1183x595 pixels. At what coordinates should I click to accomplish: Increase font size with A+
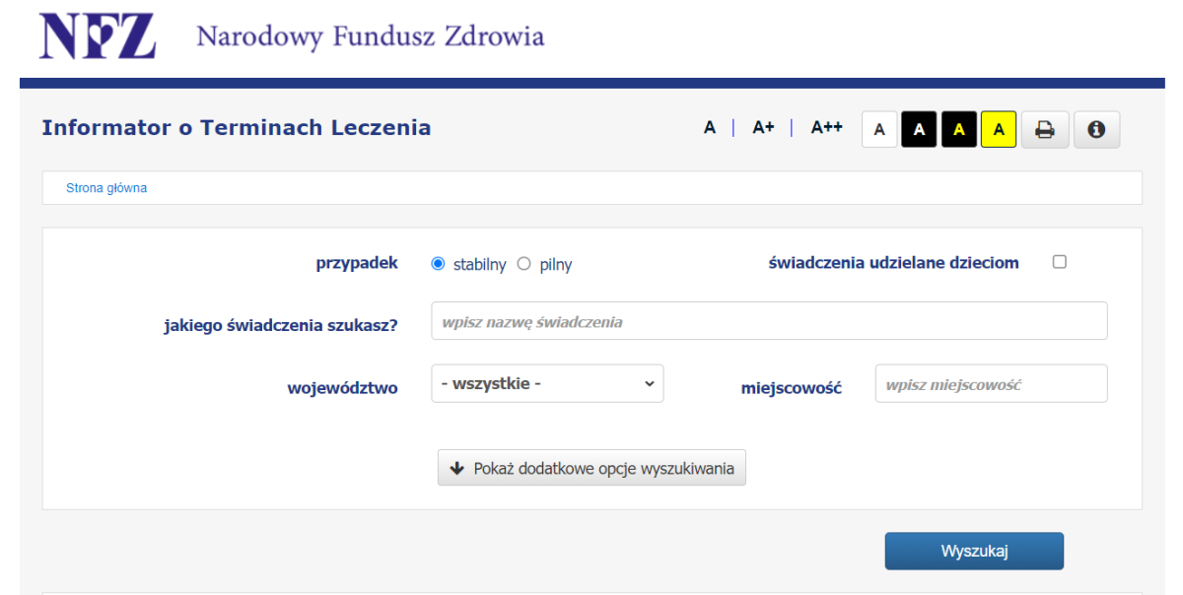762,127
